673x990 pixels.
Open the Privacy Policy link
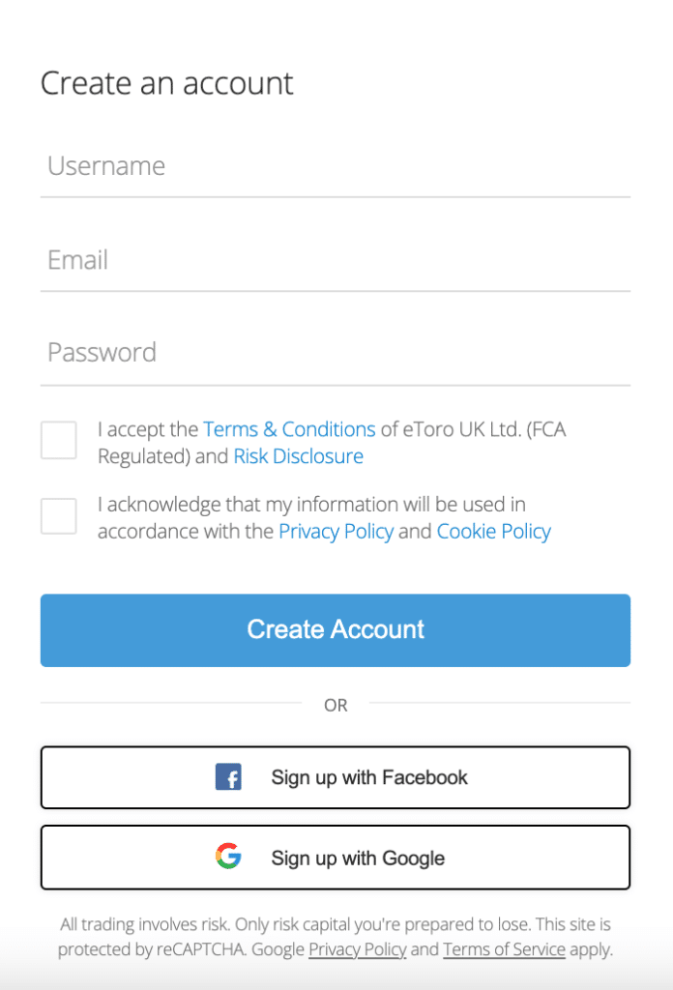[336, 531]
